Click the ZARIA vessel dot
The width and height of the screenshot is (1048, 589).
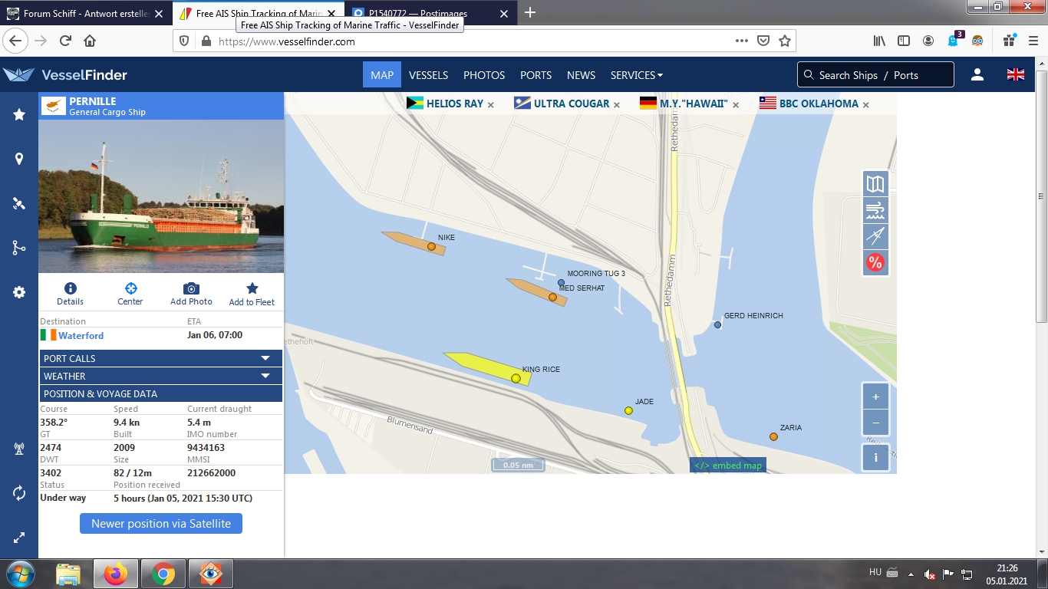pyautogui.click(x=773, y=436)
